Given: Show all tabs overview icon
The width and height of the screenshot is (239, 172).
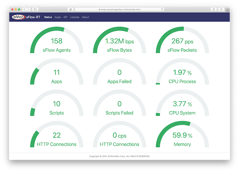Looking at the screenshot, I should pyautogui.click(x=221, y=9).
